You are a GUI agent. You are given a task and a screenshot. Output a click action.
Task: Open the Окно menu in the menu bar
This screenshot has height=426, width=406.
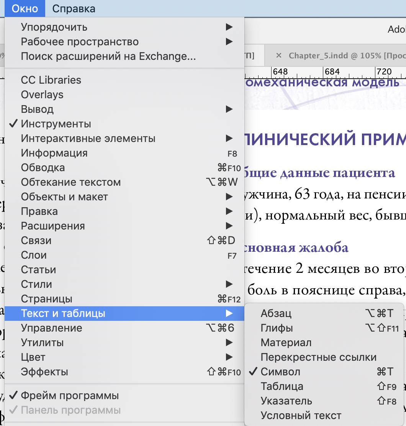point(25,8)
